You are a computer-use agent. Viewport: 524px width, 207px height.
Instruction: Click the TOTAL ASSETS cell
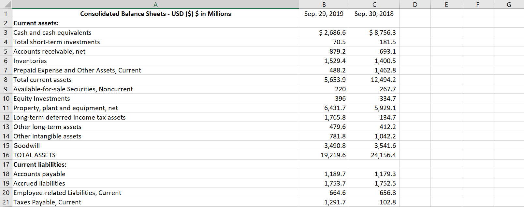click(x=156, y=155)
